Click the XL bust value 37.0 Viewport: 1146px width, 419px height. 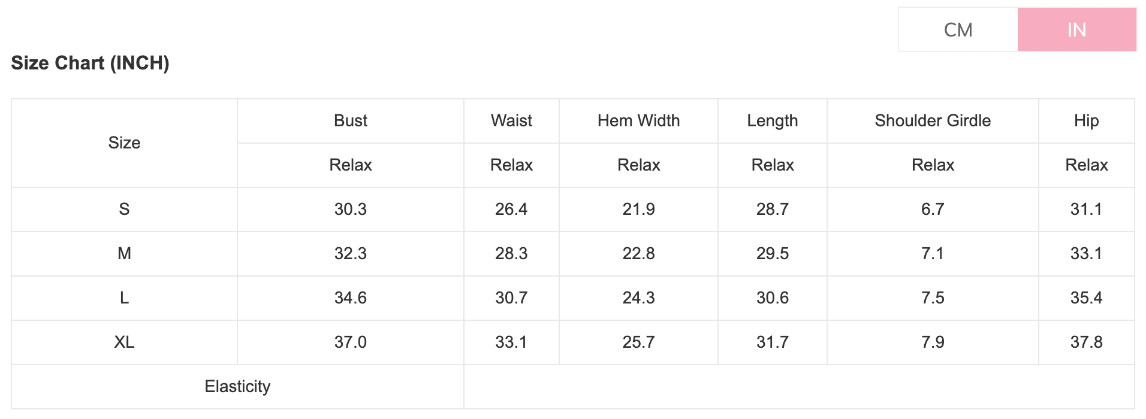tap(351, 342)
